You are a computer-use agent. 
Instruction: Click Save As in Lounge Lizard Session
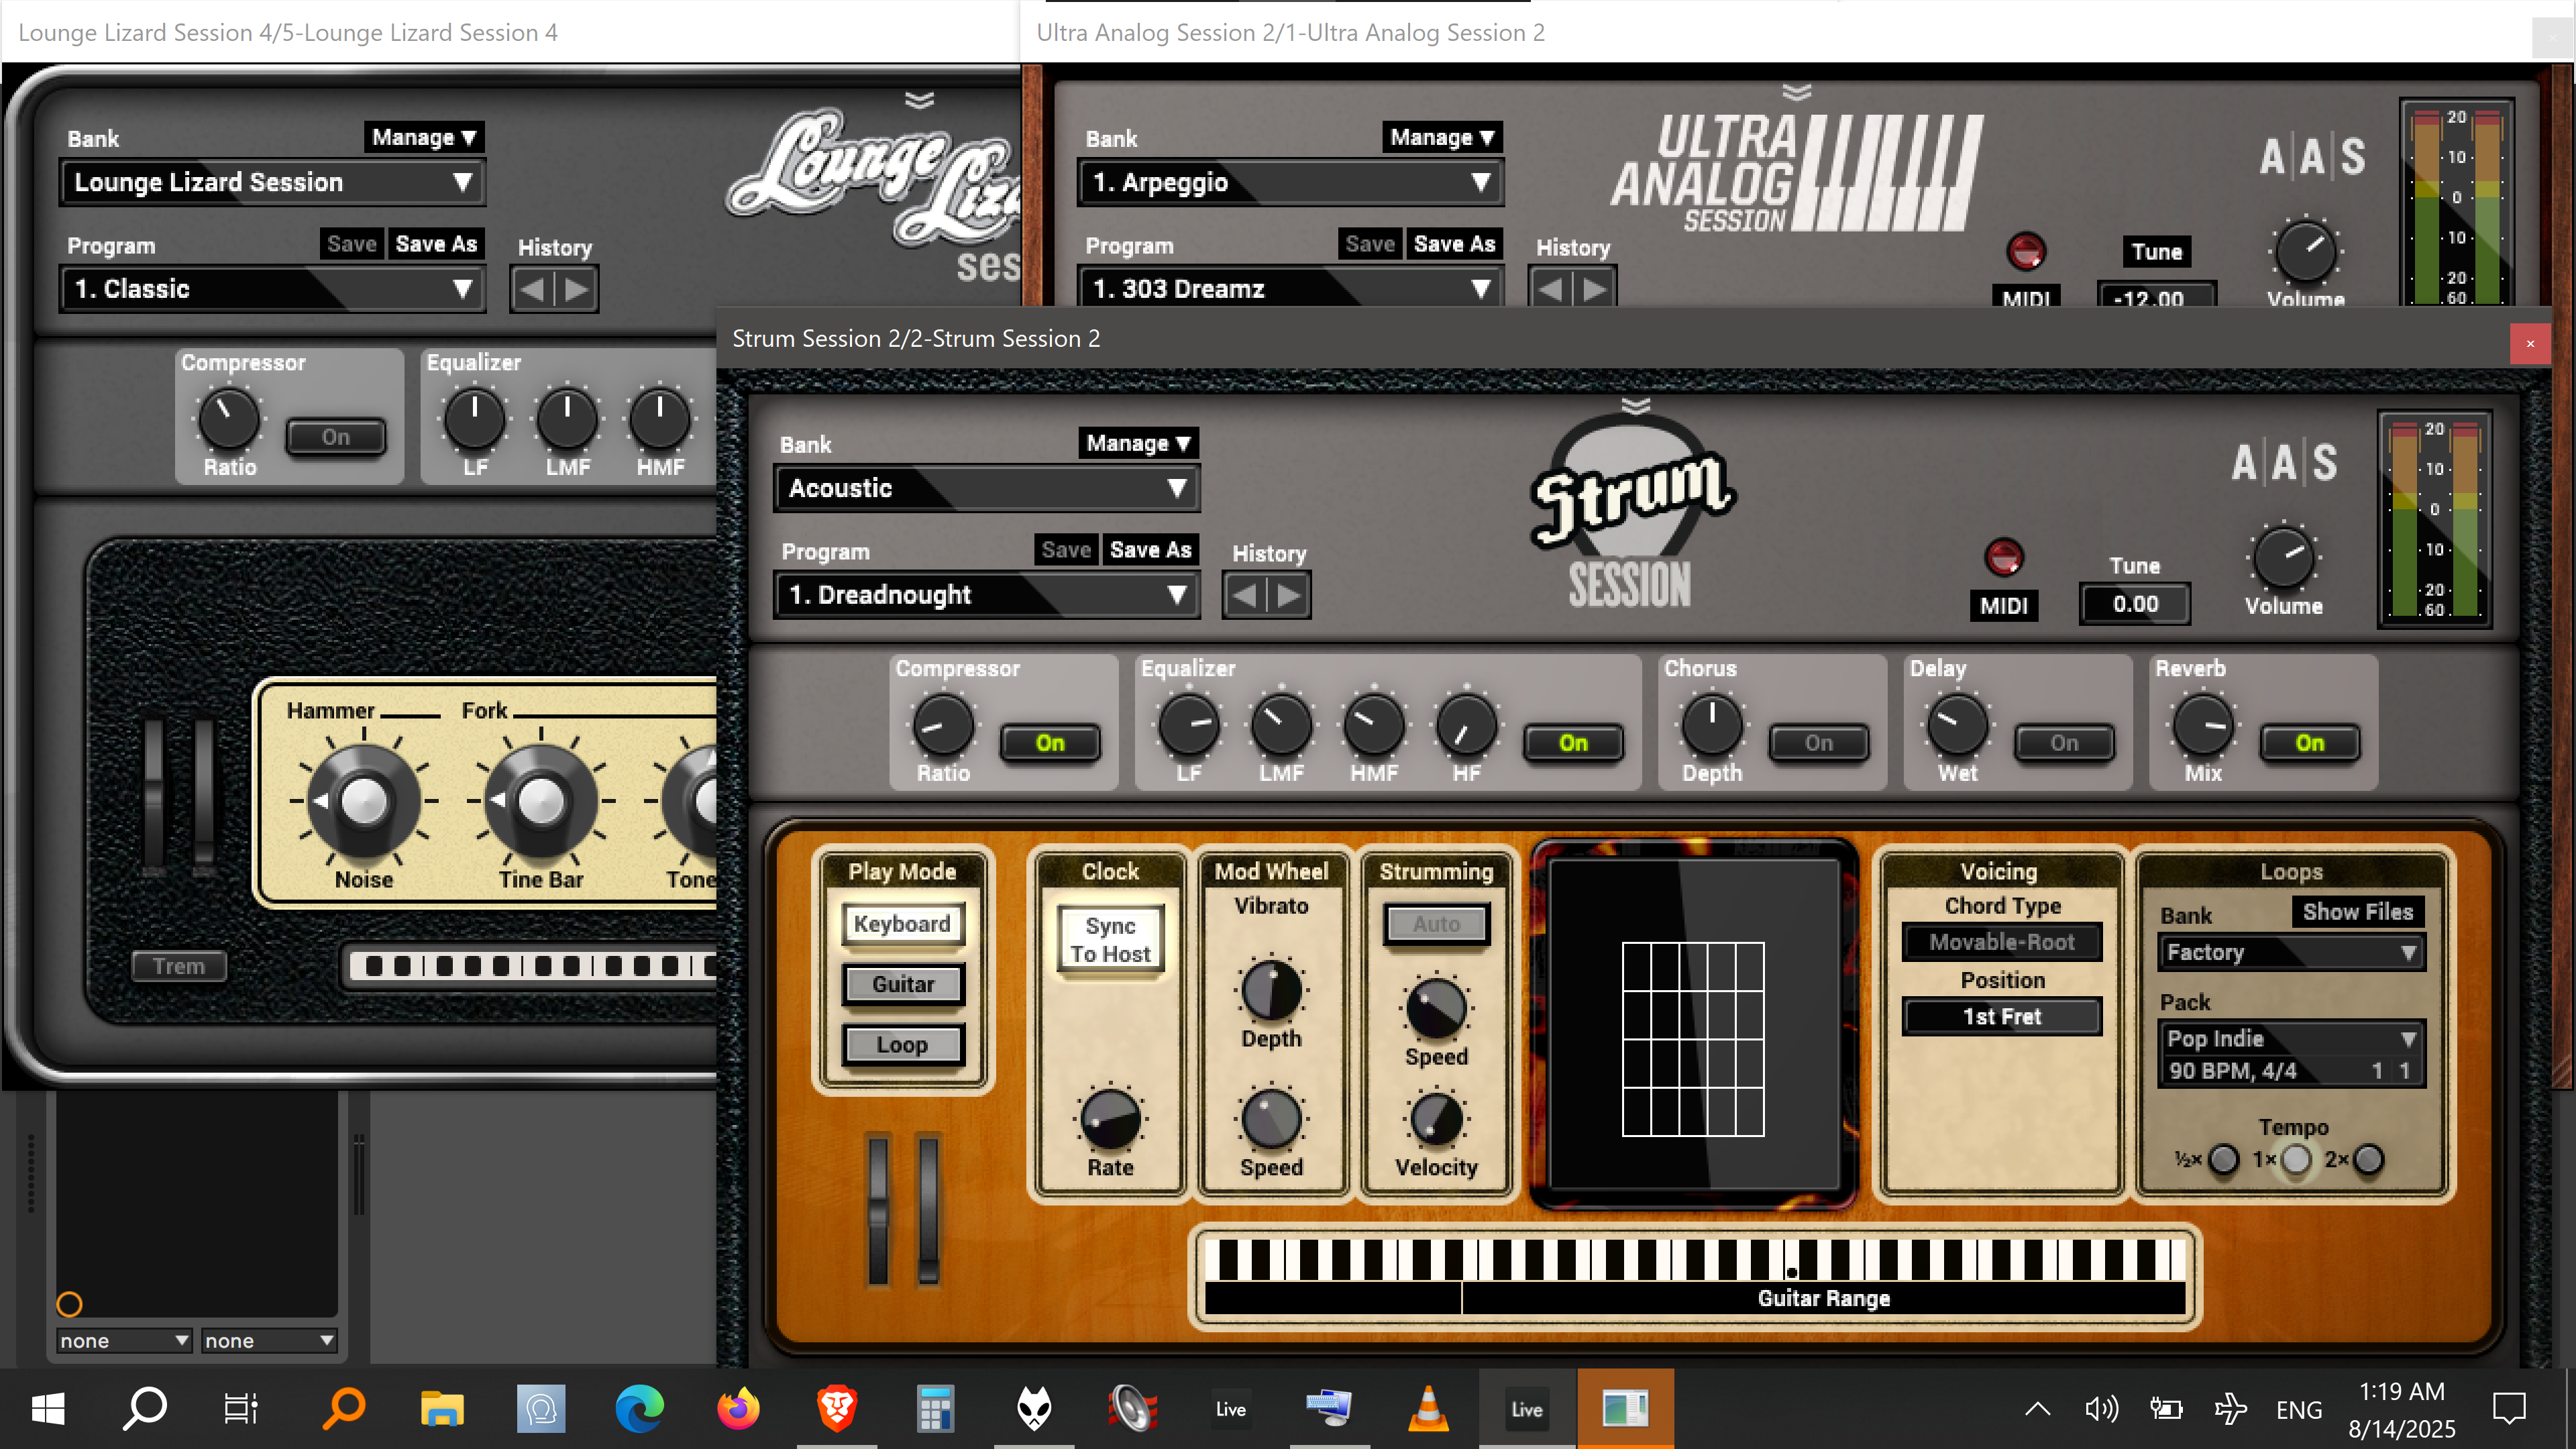(436, 244)
